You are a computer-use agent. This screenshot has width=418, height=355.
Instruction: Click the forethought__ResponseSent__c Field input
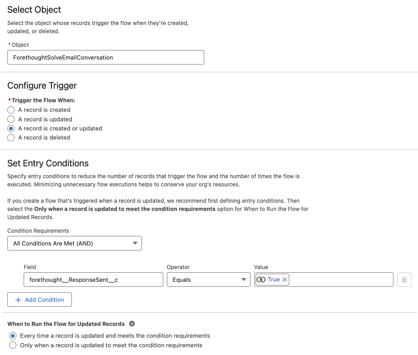93,280
